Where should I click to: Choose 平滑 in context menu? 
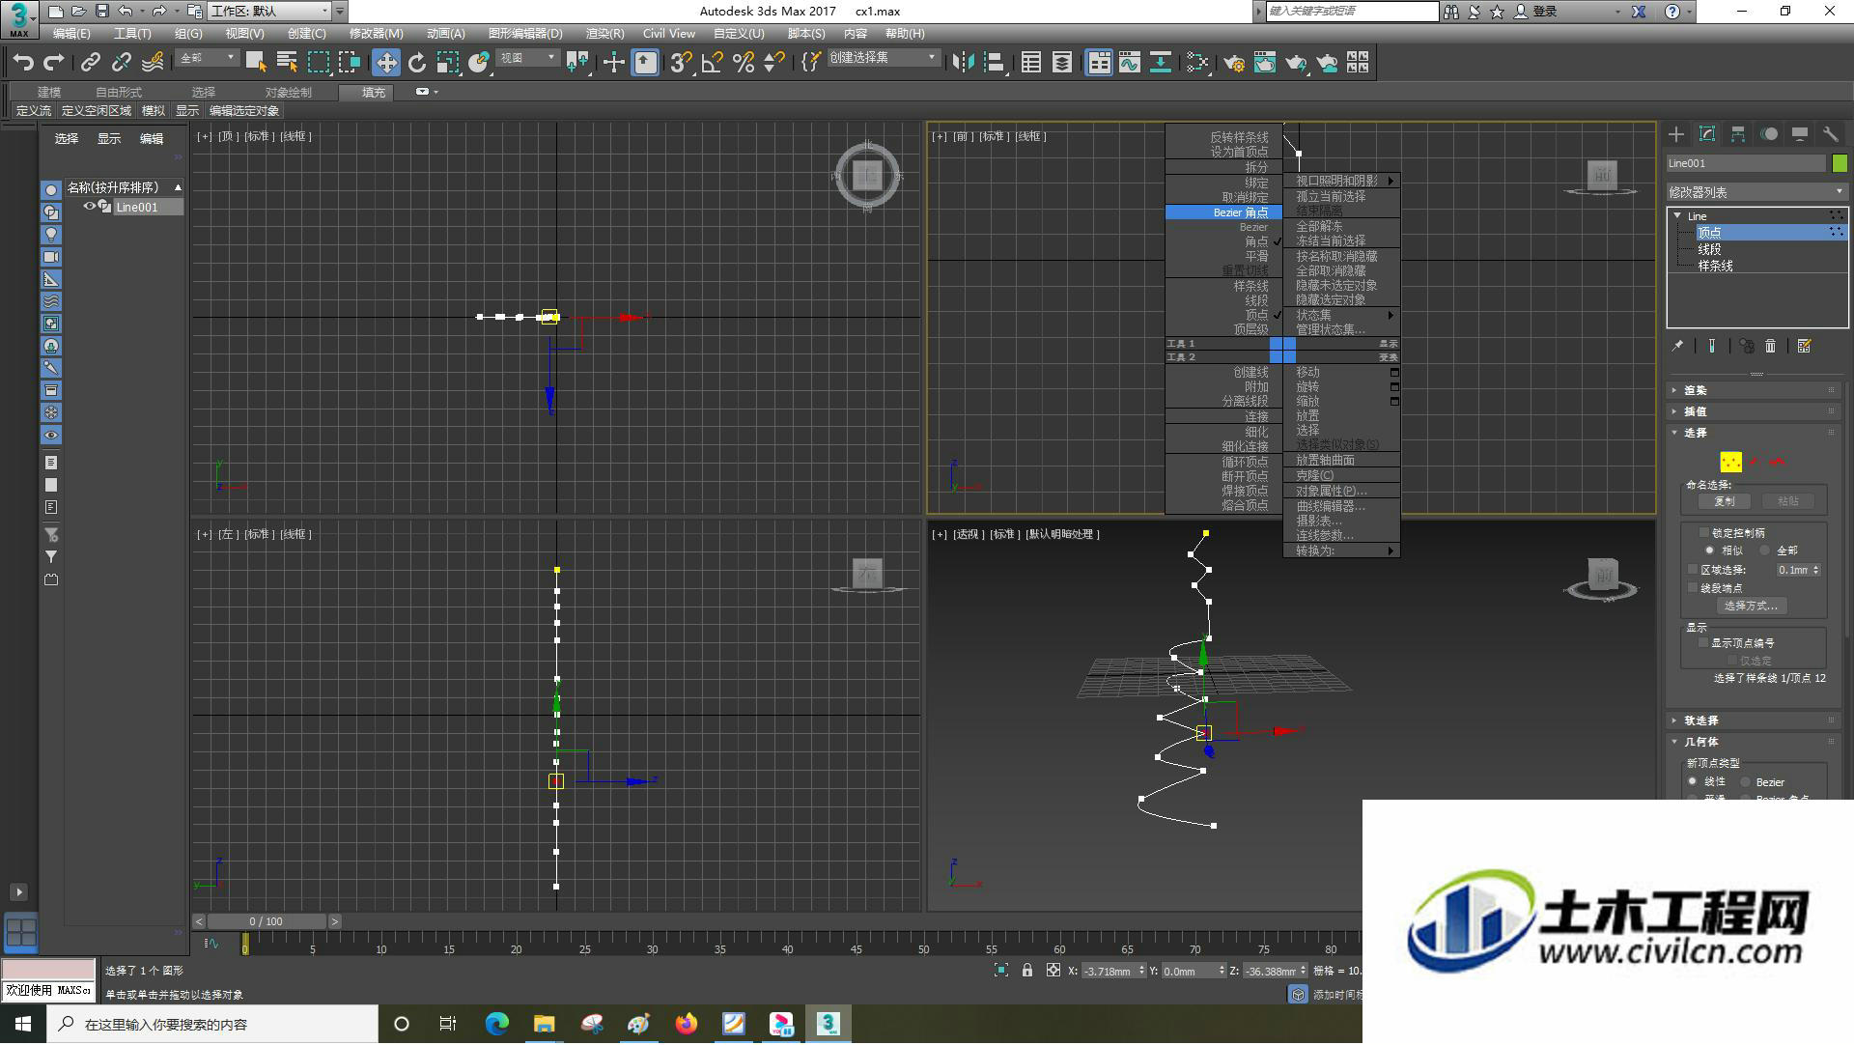[1256, 256]
